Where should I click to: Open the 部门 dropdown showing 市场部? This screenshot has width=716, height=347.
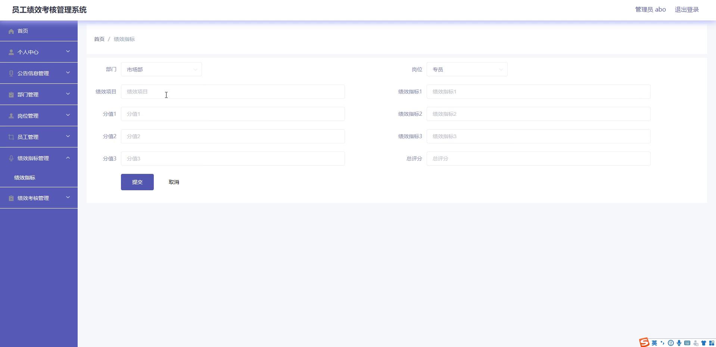(161, 70)
